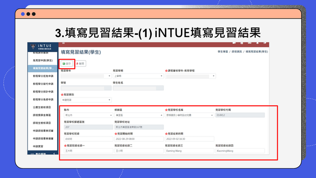
Task: Open the 課程審核學年-教育學程 dropdown
Action: click(190, 76)
